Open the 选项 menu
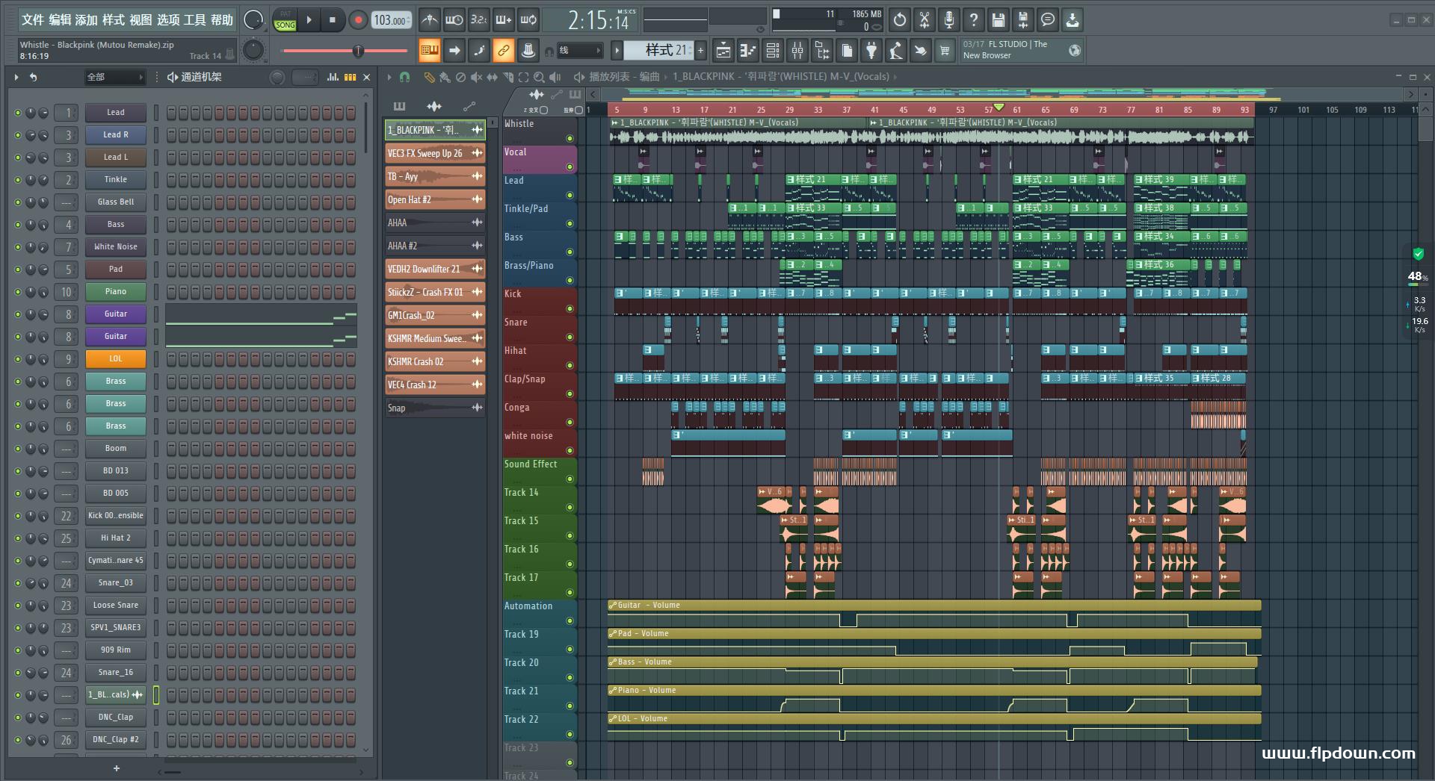The height and width of the screenshot is (781, 1435). [x=167, y=20]
